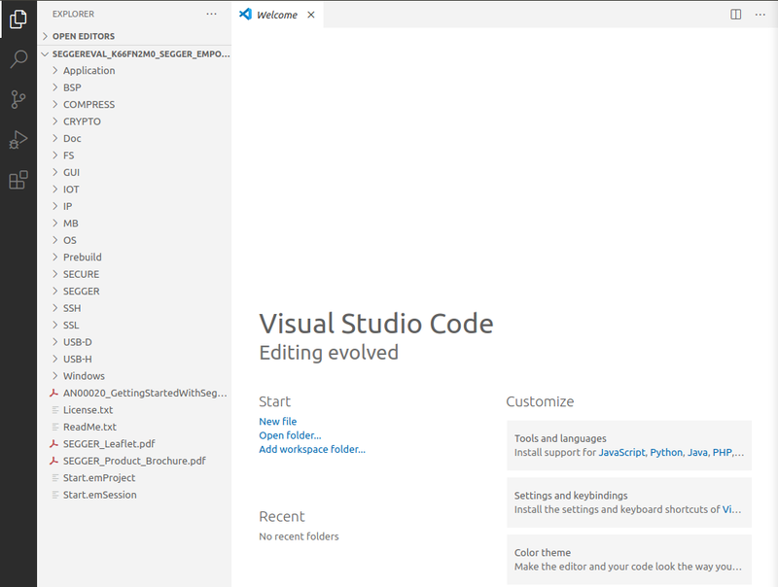778x587 pixels.
Task: Select the License.txt file
Action: click(89, 410)
